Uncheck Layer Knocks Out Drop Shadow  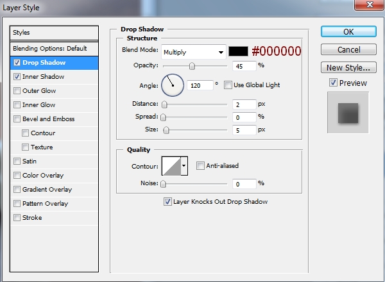(x=168, y=202)
